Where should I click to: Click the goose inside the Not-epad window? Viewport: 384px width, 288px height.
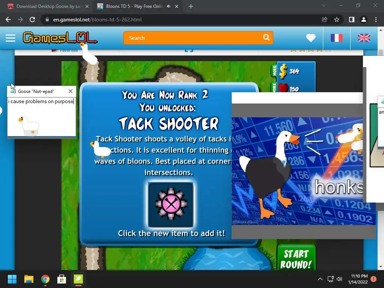28,126
